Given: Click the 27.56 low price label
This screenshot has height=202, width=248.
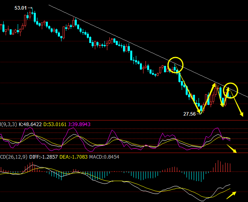Looking at the screenshot, I should (189, 114).
